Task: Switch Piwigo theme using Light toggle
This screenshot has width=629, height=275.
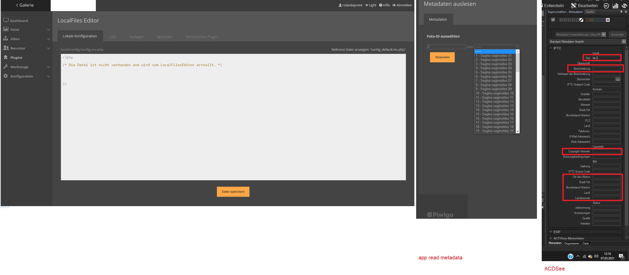Action: pos(371,5)
